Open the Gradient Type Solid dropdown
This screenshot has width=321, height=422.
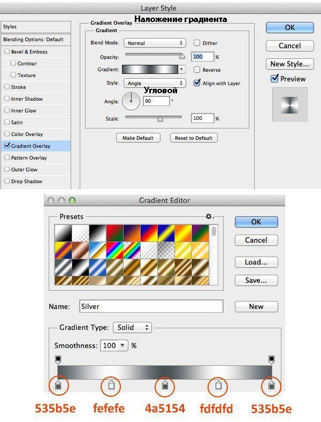pyautogui.click(x=133, y=327)
